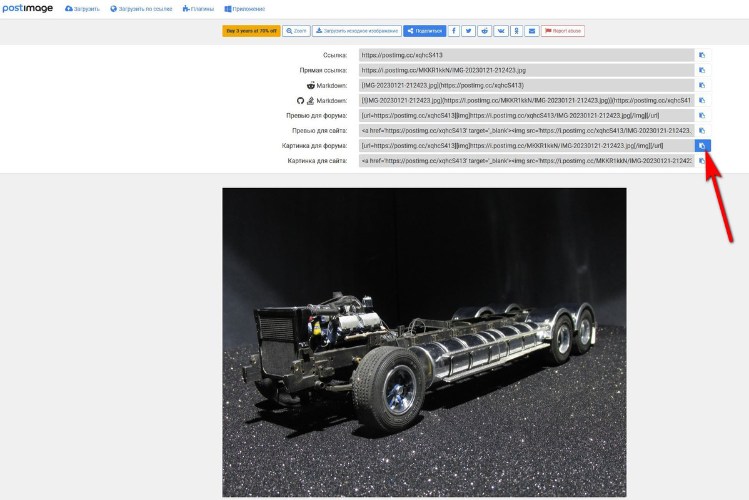Screen dimensions: 749x500
Task: Select the Прямая ссылка URL field
Action: point(526,70)
